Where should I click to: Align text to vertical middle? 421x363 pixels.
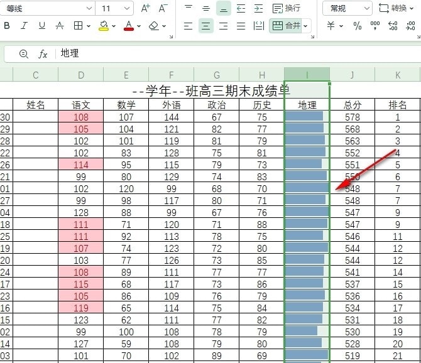click(x=206, y=8)
